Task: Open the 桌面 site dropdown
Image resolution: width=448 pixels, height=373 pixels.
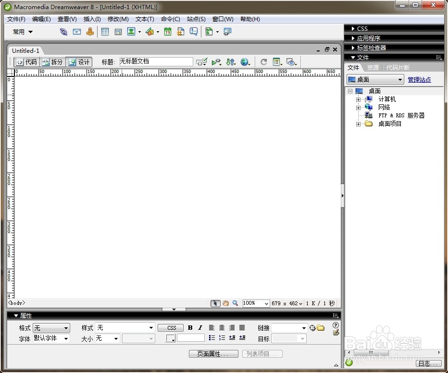Action: click(375, 80)
